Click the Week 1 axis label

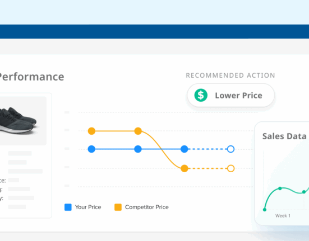[283, 216]
